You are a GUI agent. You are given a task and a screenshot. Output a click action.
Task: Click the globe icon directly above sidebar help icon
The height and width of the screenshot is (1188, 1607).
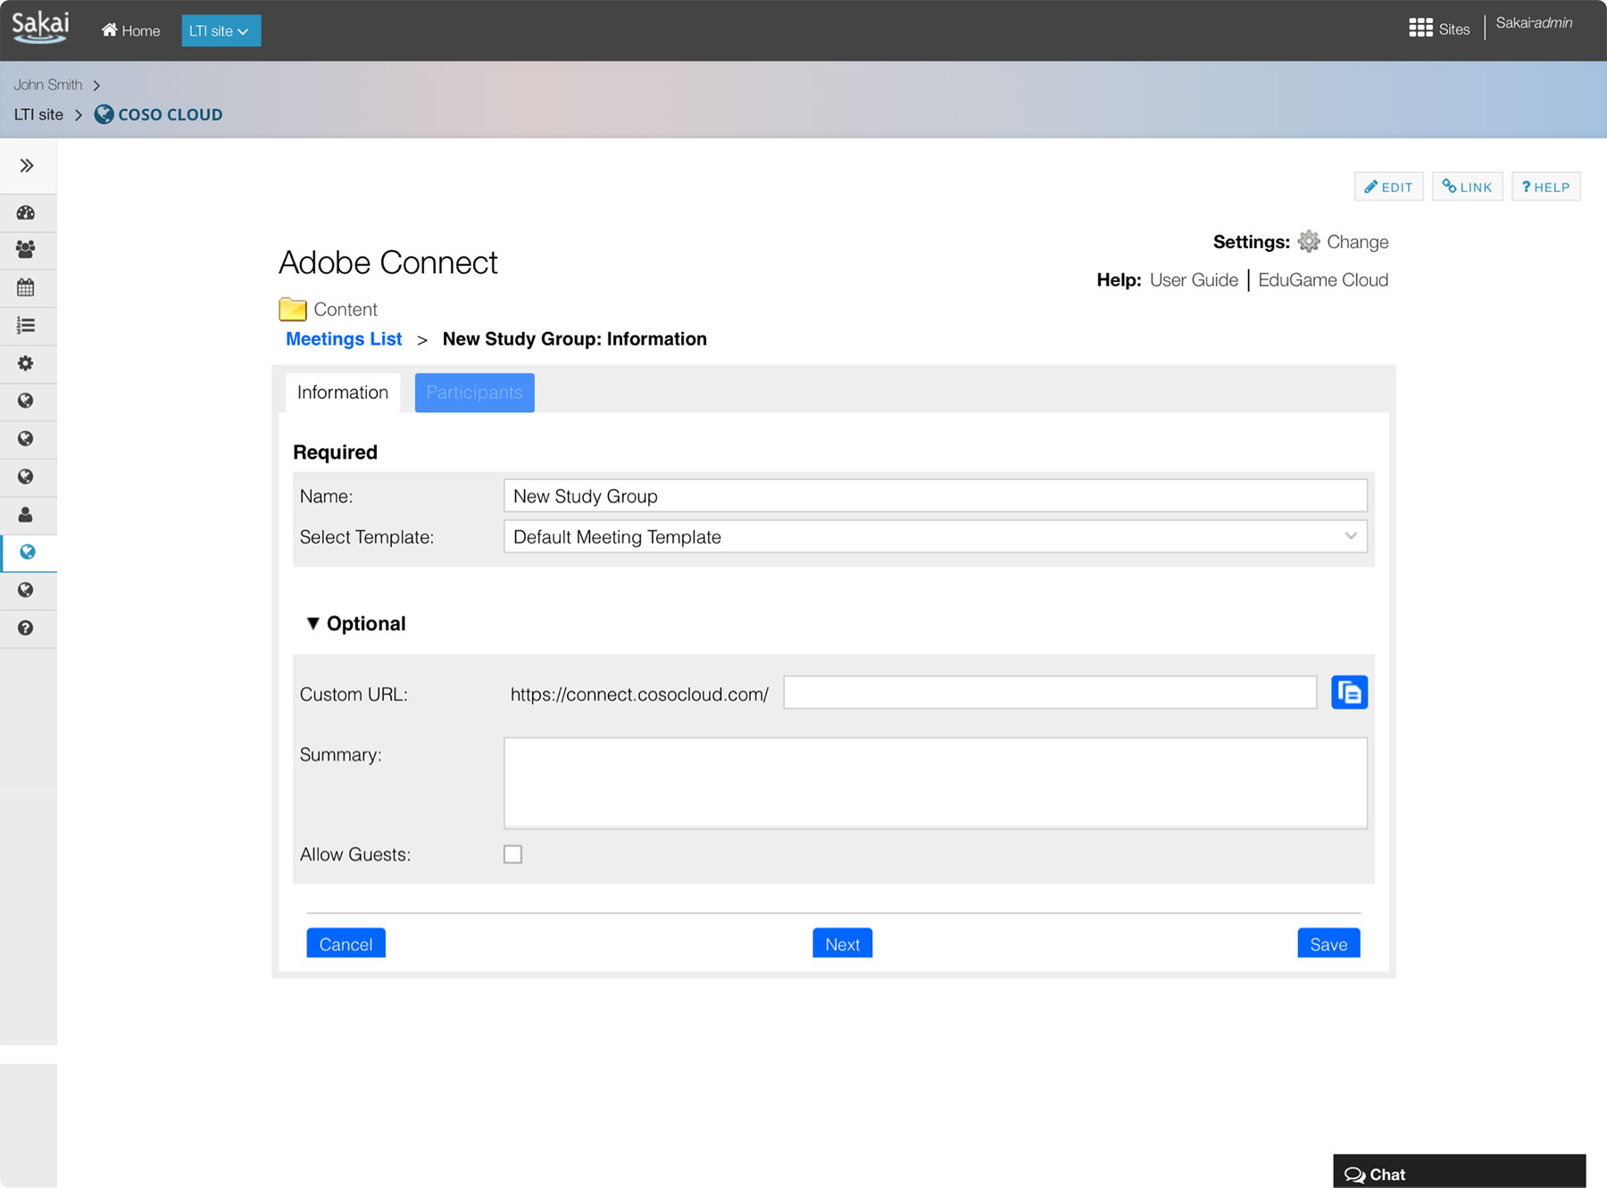click(x=26, y=590)
